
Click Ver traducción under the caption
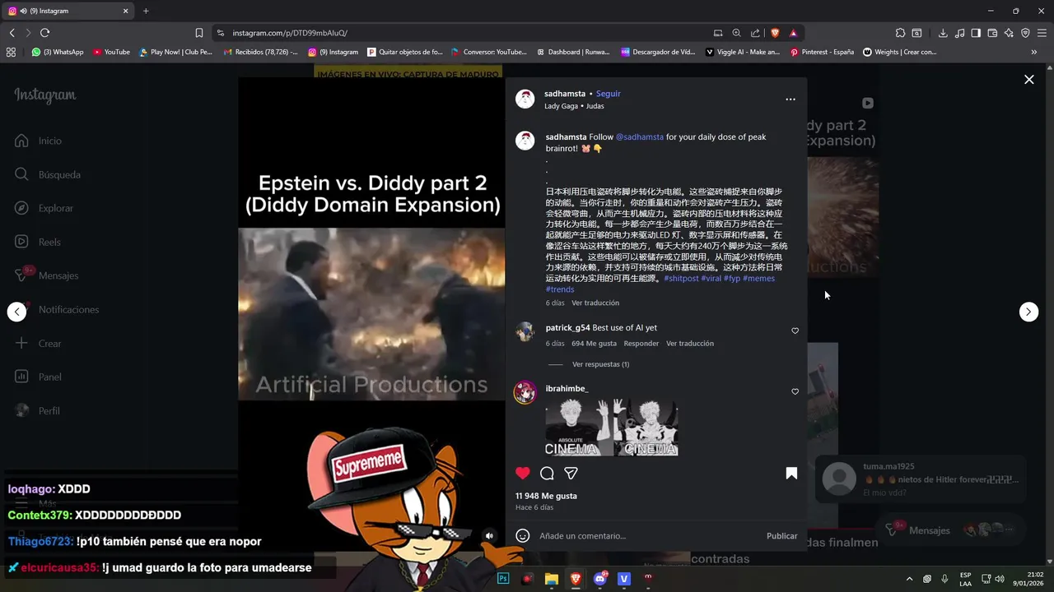pyautogui.click(x=595, y=303)
